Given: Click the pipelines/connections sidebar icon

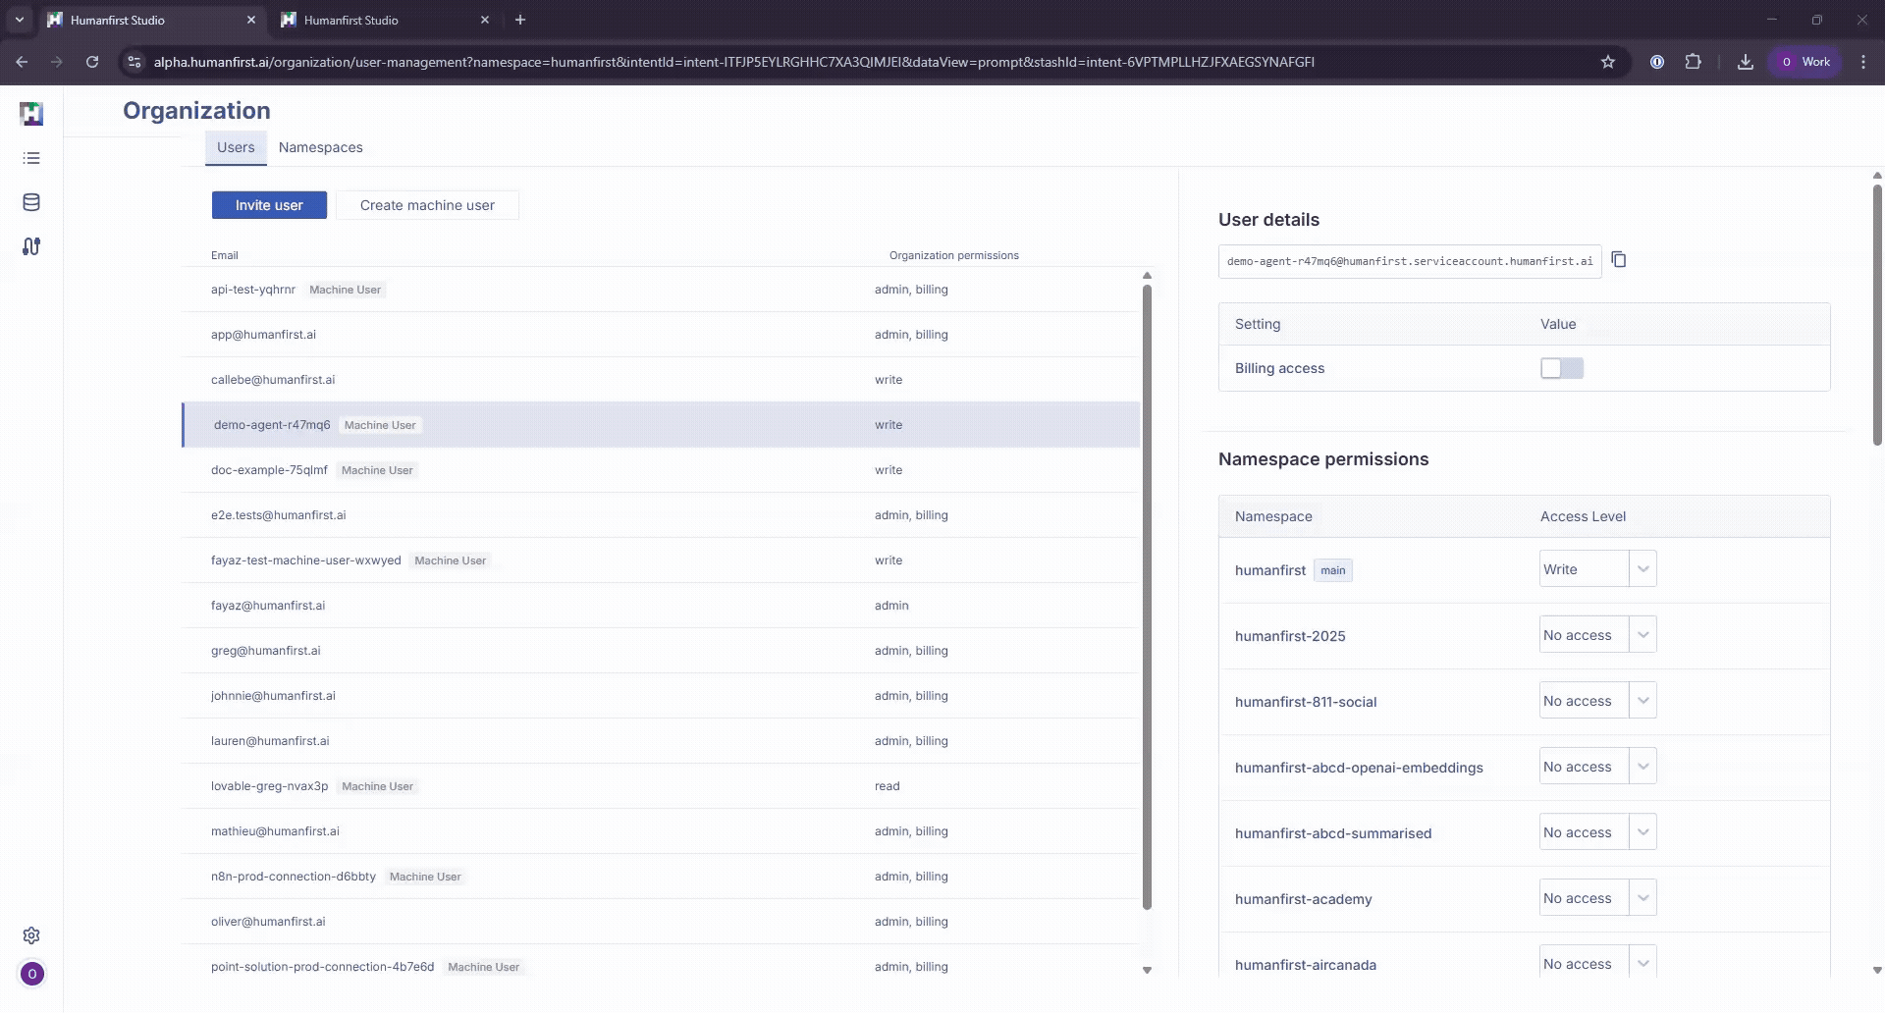Looking at the screenshot, I should 31,246.
